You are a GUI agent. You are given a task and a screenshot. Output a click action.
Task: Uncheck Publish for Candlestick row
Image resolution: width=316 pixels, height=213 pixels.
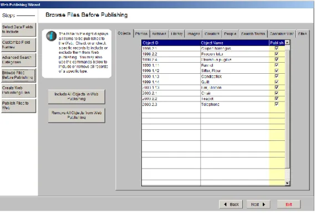[x=277, y=76]
